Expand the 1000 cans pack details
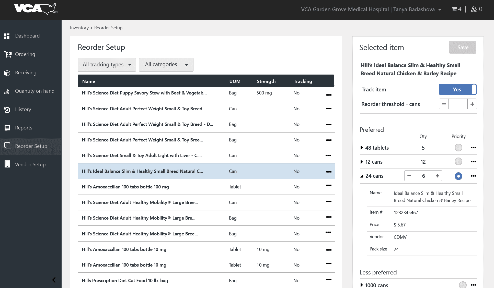This screenshot has height=288, width=494. click(x=362, y=285)
